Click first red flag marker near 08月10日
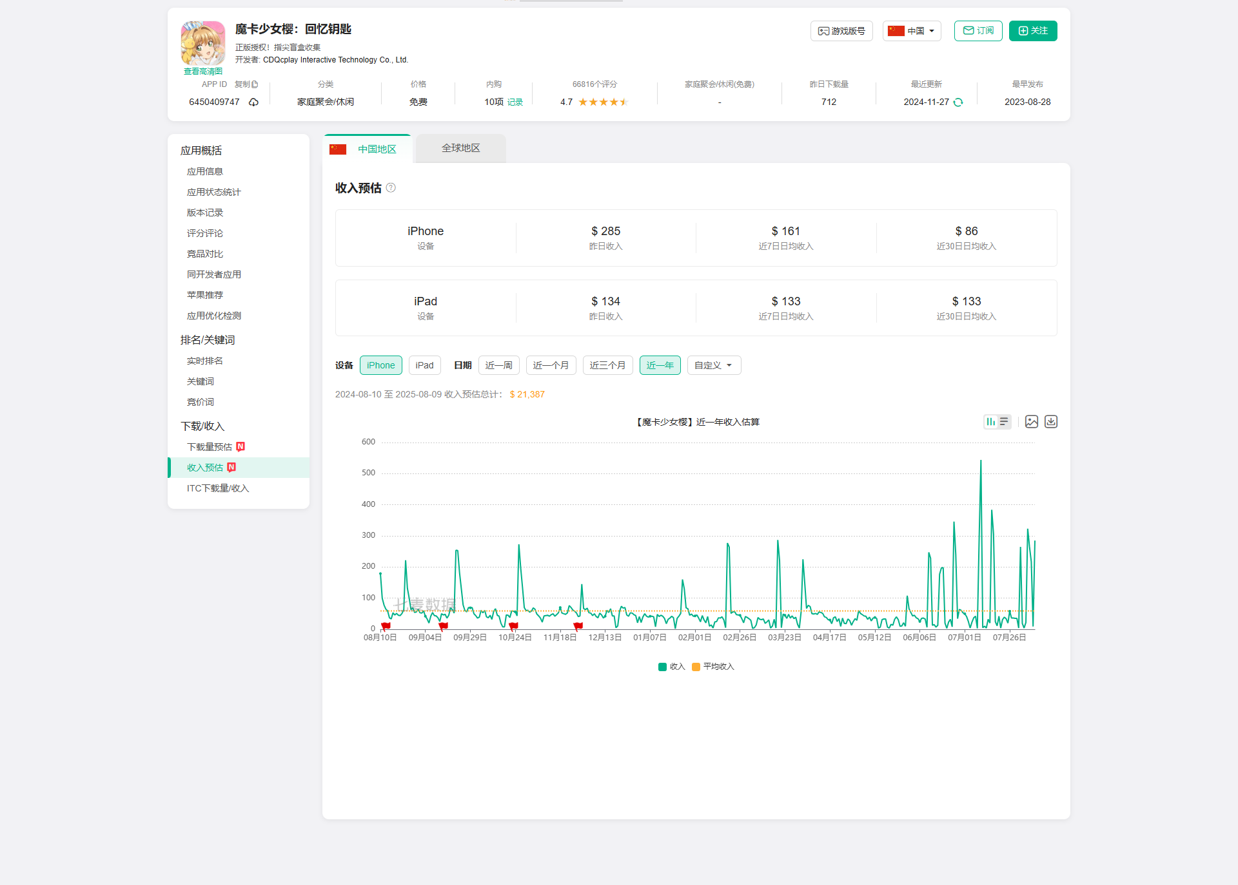 click(x=386, y=626)
